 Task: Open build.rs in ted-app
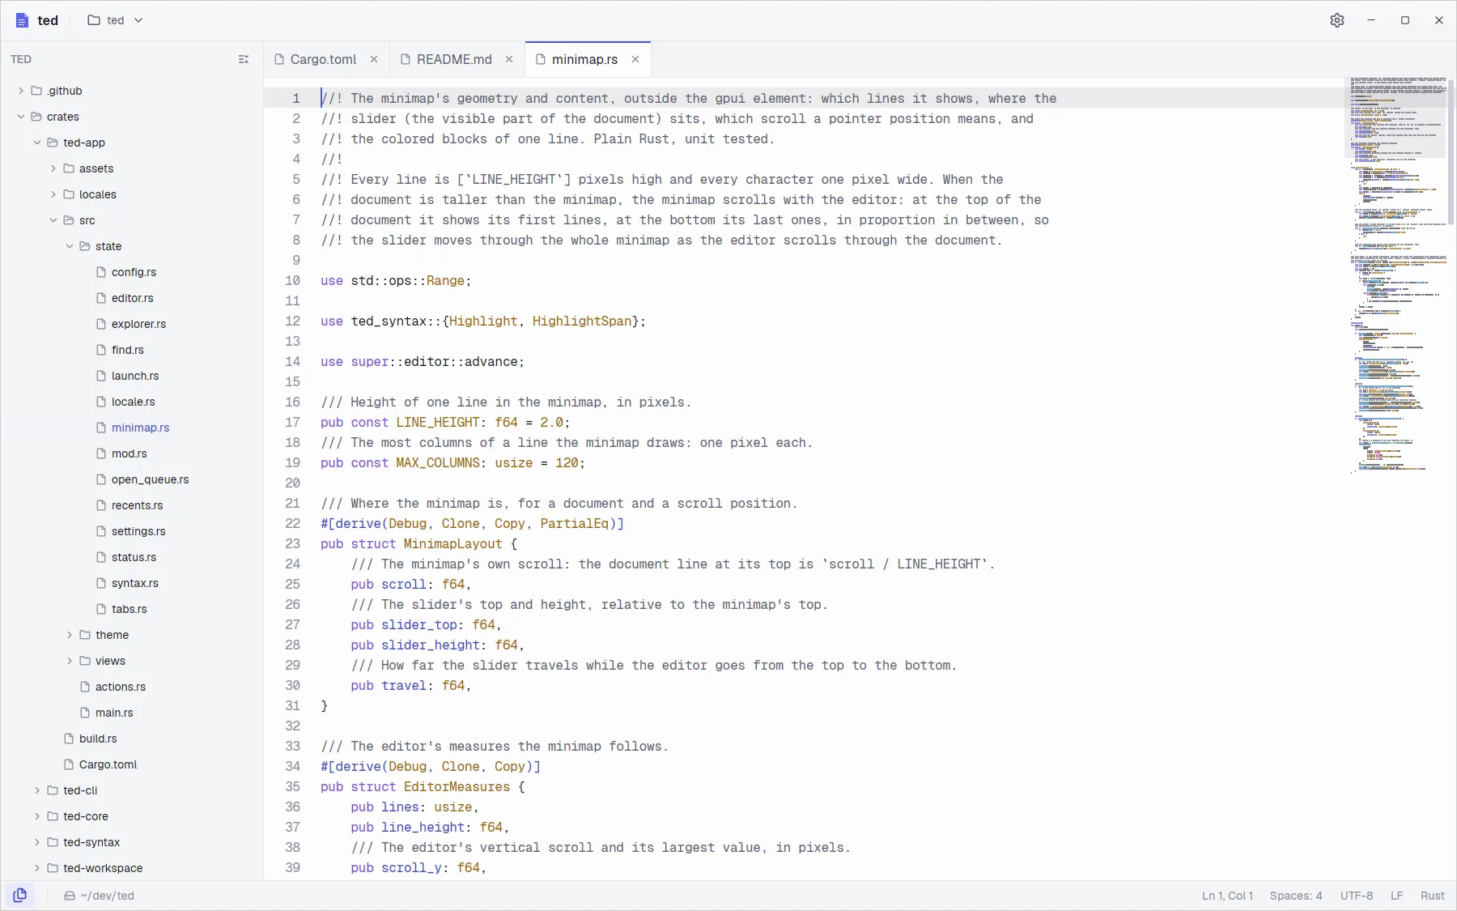(132, 739)
